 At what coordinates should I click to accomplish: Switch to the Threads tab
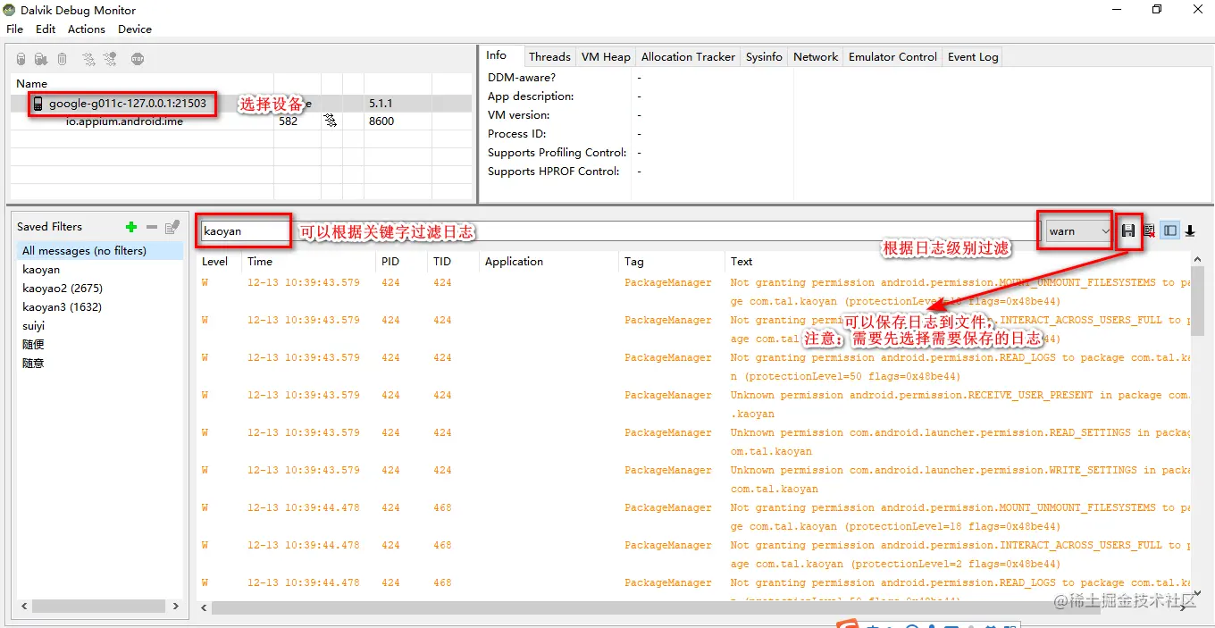click(549, 56)
